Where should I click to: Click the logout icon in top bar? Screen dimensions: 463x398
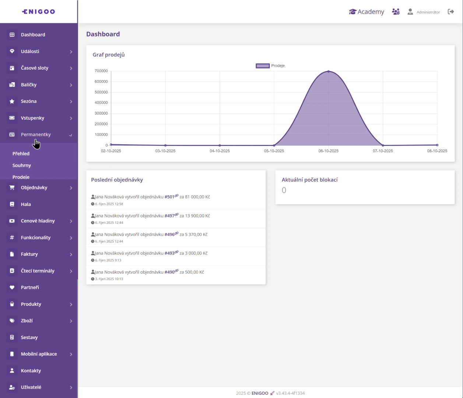point(450,12)
